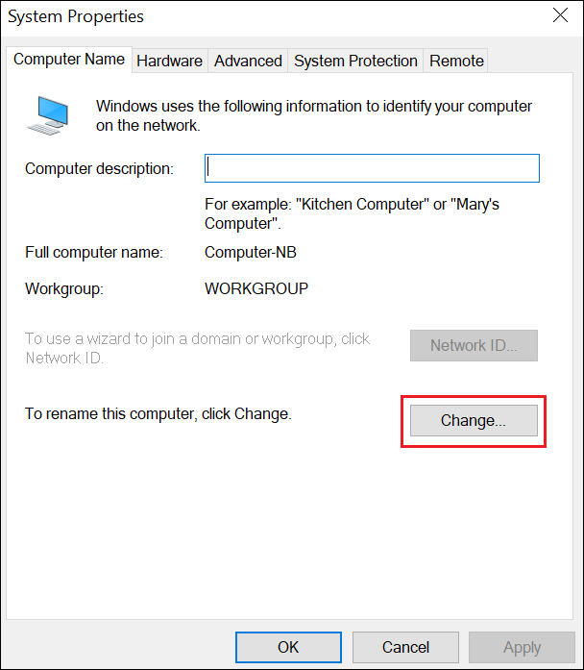Go to the System Protection tab

click(355, 61)
